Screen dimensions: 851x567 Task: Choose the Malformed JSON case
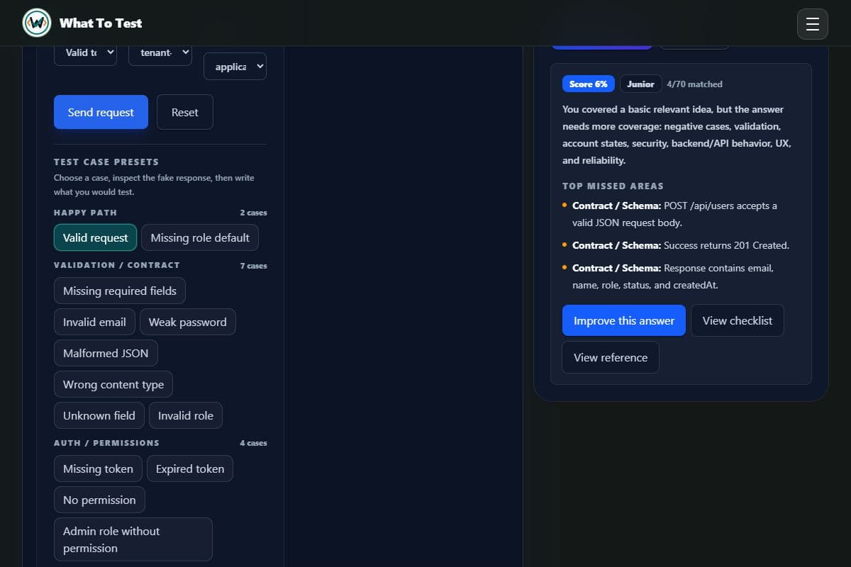coord(106,353)
